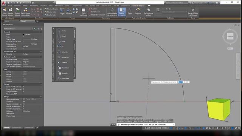Image resolution: width=242 pixels, height=136 pixels.
Task: Open Definición de atributo
Action: tap(149, 12)
